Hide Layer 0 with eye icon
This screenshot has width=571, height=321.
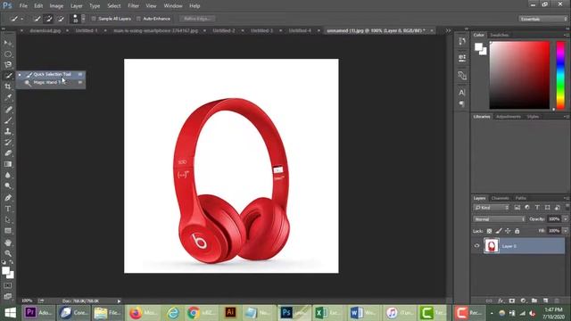[x=476, y=246]
